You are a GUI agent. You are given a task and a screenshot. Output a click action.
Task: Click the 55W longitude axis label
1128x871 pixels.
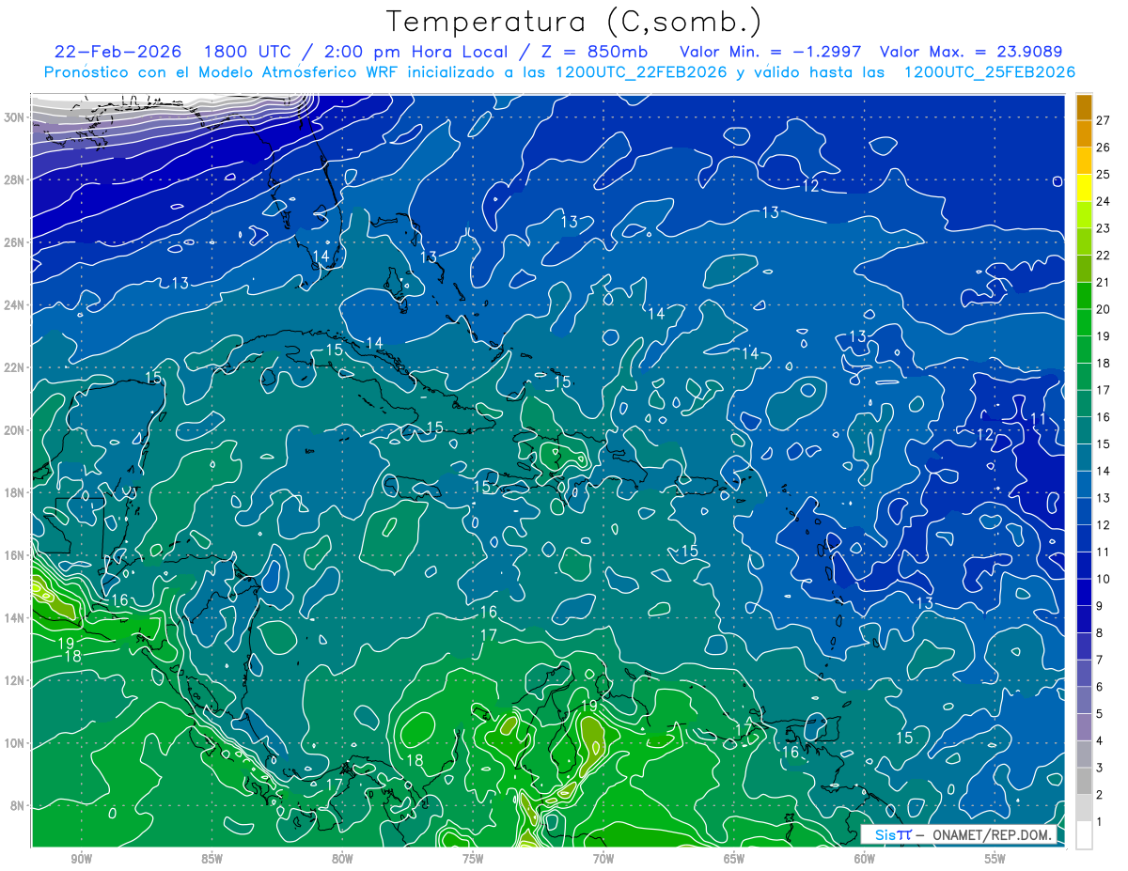coord(995,859)
